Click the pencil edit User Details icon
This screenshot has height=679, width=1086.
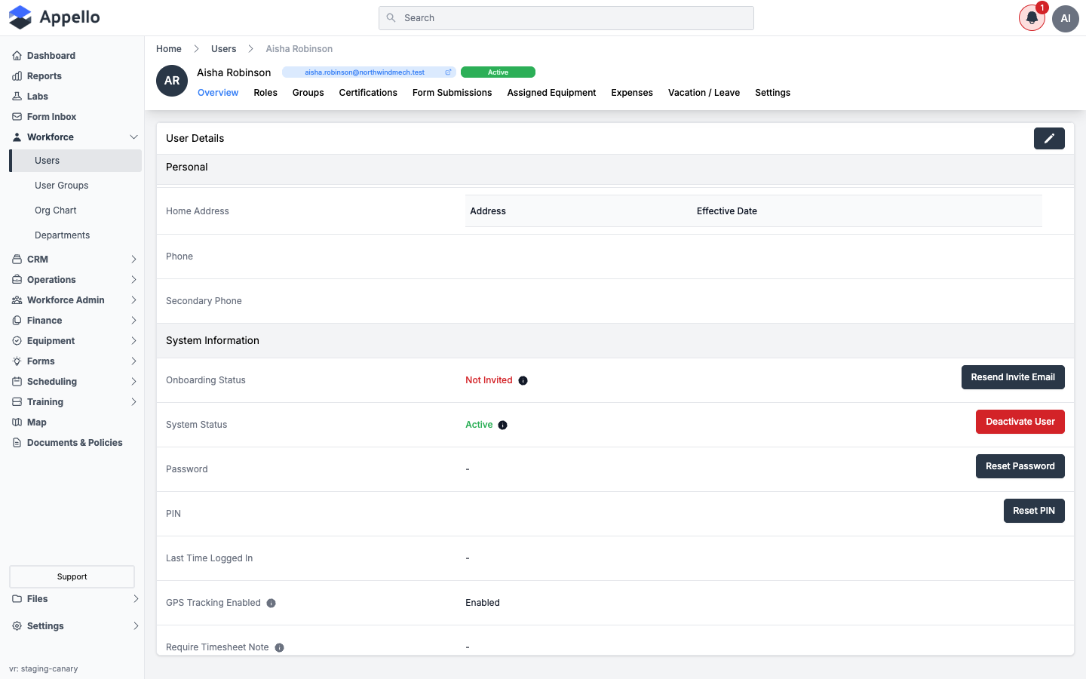coord(1049,138)
